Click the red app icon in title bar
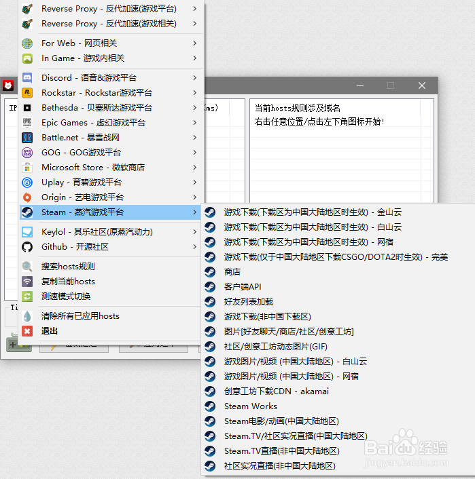475x479 pixels. [x=8, y=85]
